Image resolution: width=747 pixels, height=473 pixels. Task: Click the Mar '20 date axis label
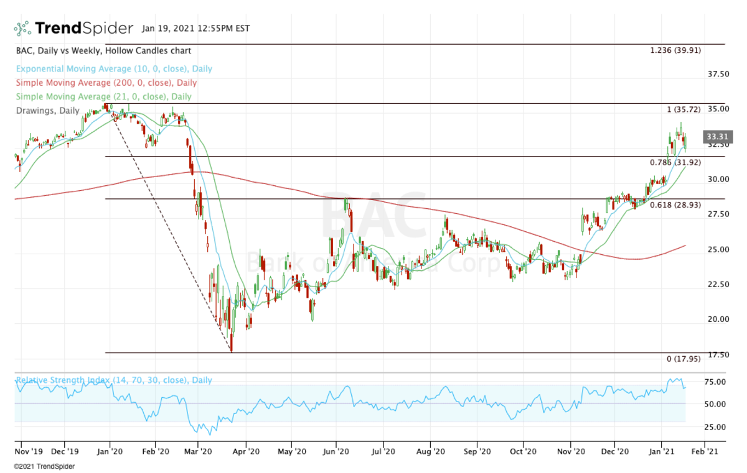(x=200, y=452)
